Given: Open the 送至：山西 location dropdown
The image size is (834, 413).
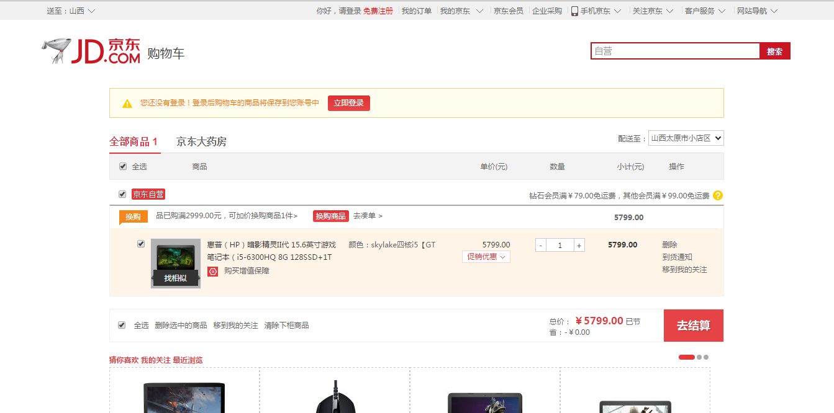Looking at the screenshot, I should coord(71,11).
